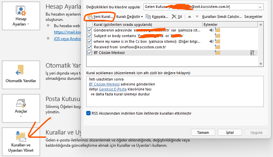Open Seçenekler options
273x157 pixels.
tap(253, 17)
